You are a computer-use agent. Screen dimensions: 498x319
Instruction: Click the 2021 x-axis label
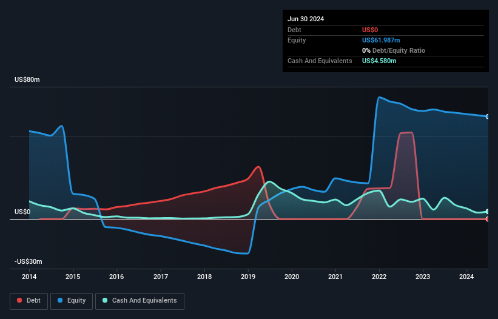pos(335,277)
